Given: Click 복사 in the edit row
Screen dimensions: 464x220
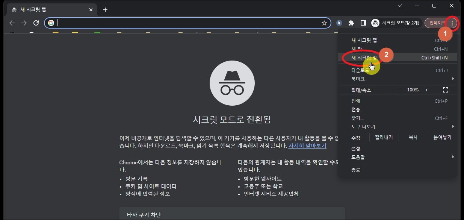Looking at the screenshot, I should [x=413, y=138].
